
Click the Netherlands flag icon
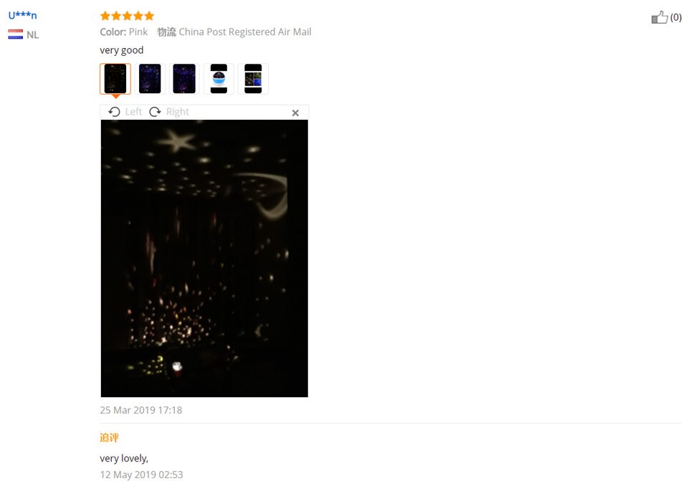click(15, 34)
